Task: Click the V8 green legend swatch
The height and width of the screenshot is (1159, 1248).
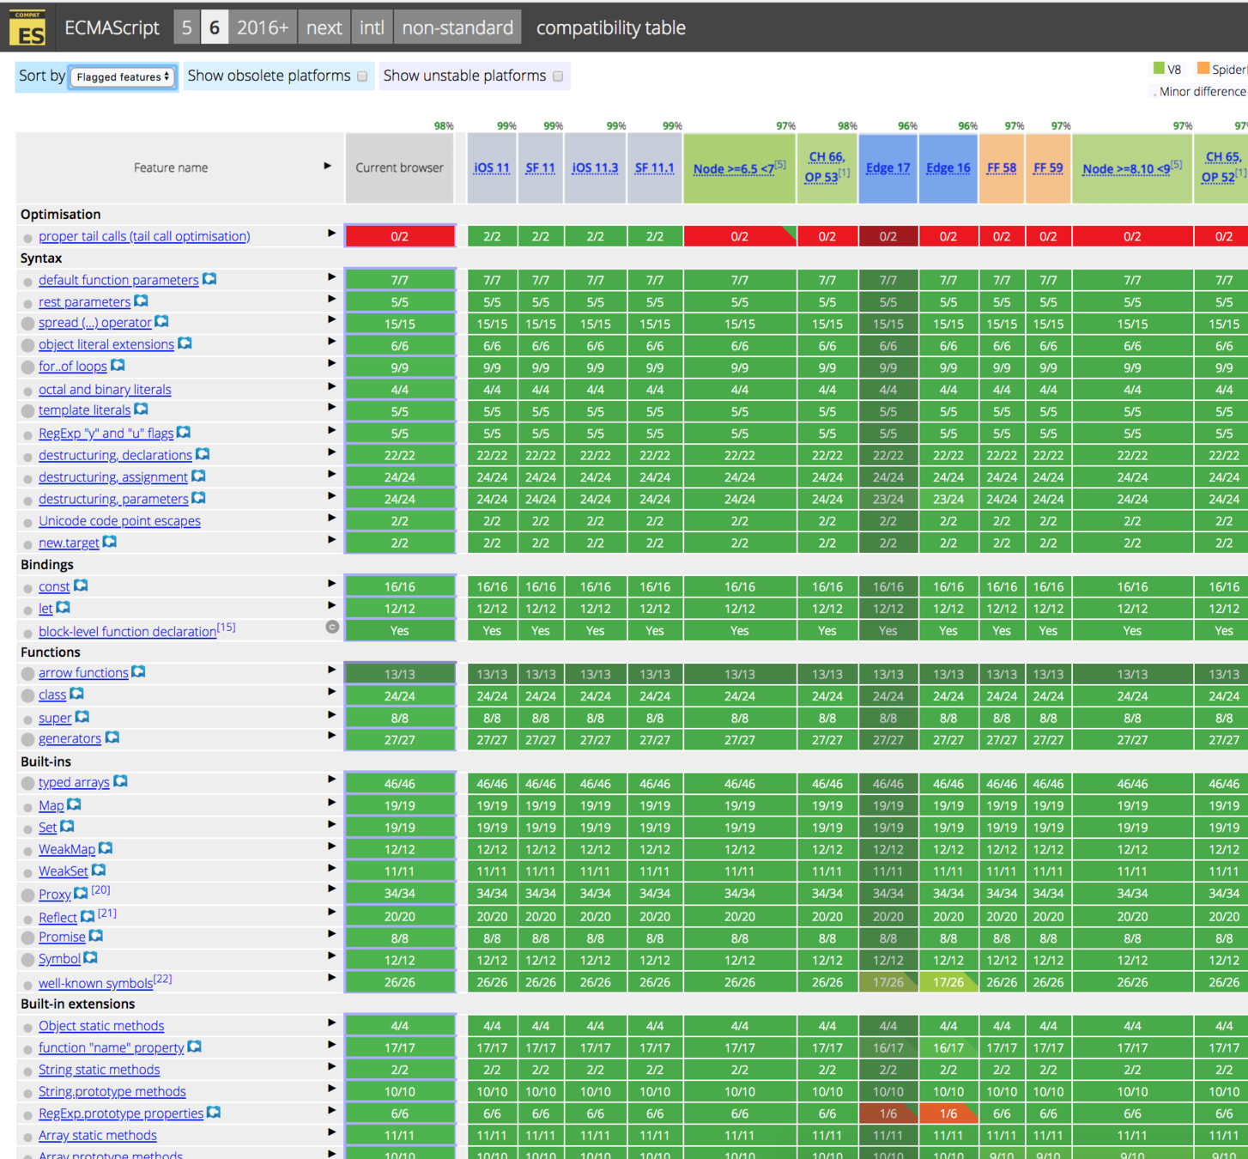Action: pos(1159,69)
